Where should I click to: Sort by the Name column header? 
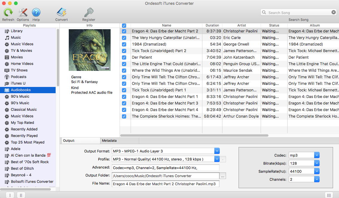tap(167, 25)
